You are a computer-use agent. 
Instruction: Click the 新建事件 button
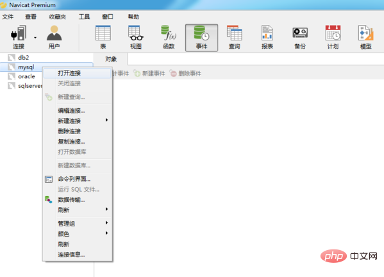click(149, 74)
